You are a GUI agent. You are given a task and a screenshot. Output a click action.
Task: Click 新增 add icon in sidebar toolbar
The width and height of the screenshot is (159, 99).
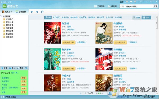point(4,68)
